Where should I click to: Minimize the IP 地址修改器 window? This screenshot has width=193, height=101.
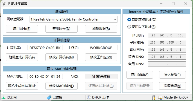161,4
